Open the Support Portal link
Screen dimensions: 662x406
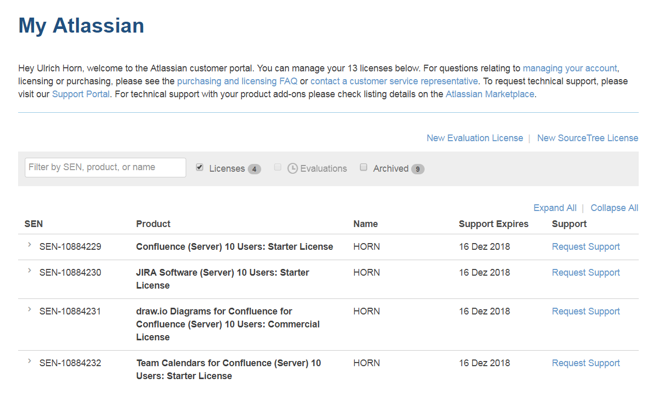point(81,94)
